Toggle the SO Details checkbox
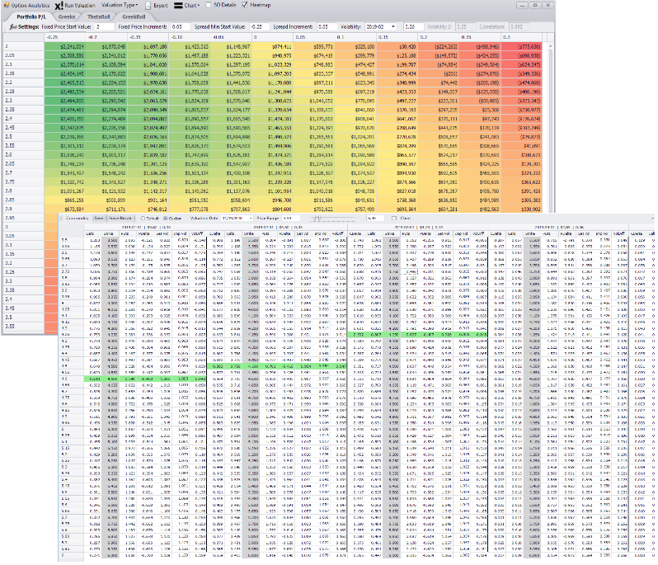The width and height of the screenshot is (658, 565). point(208,5)
